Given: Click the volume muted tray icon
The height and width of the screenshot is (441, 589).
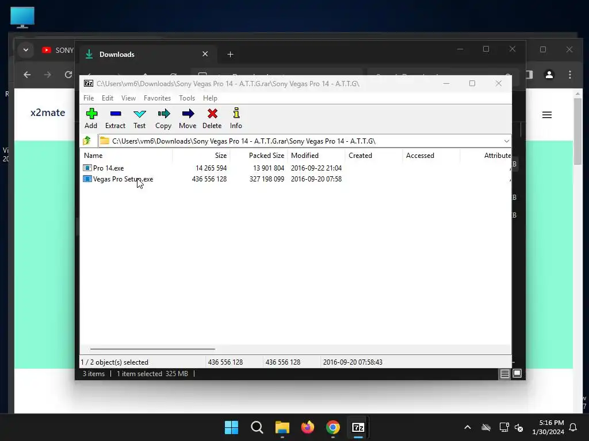Looking at the screenshot, I should tap(519, 427).
